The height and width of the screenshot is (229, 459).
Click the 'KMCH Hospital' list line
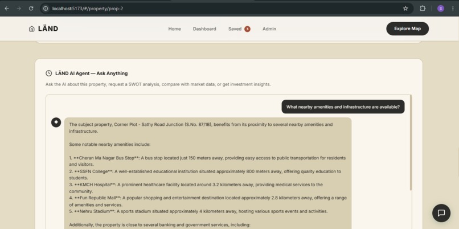pyautogui.click(x=196, y=188)
